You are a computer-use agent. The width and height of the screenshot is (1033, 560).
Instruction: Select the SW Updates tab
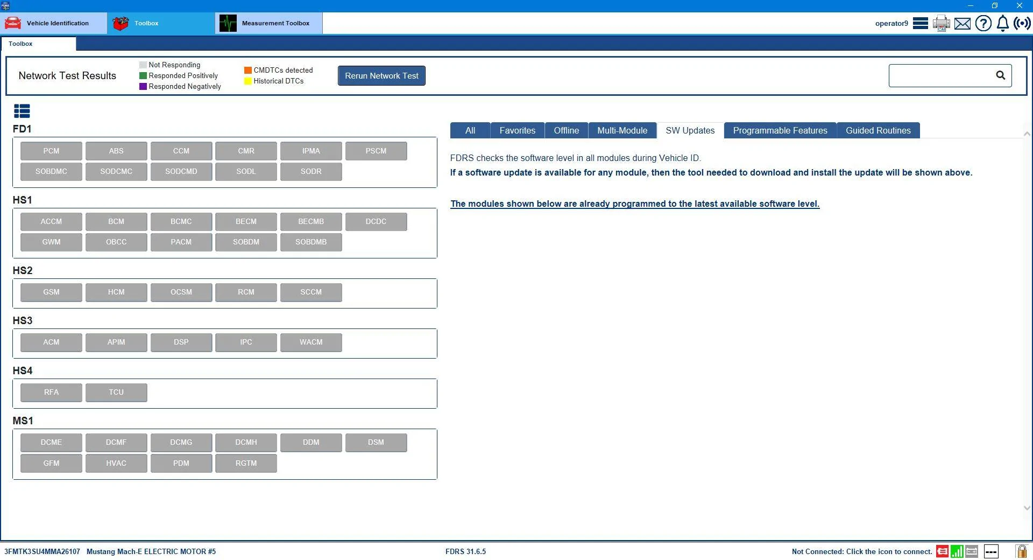click(x=690, y=130)
